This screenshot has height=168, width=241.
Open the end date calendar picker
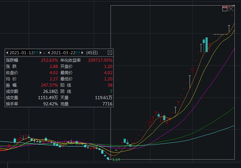pos(78,53)
